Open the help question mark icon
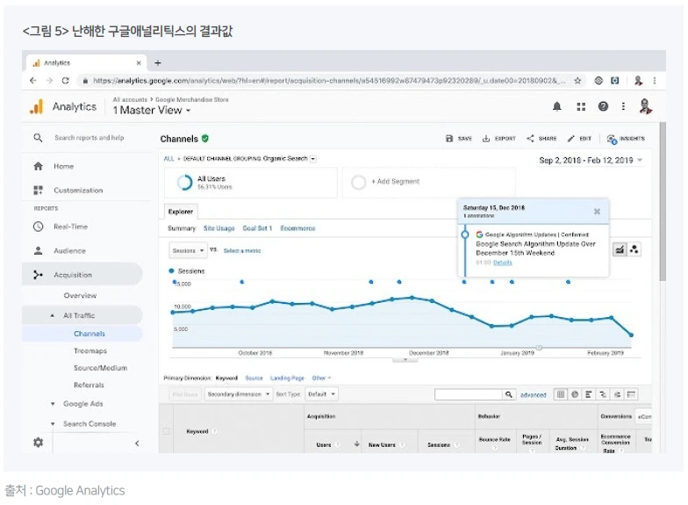 pyautogui.click(x=603, y=105)
